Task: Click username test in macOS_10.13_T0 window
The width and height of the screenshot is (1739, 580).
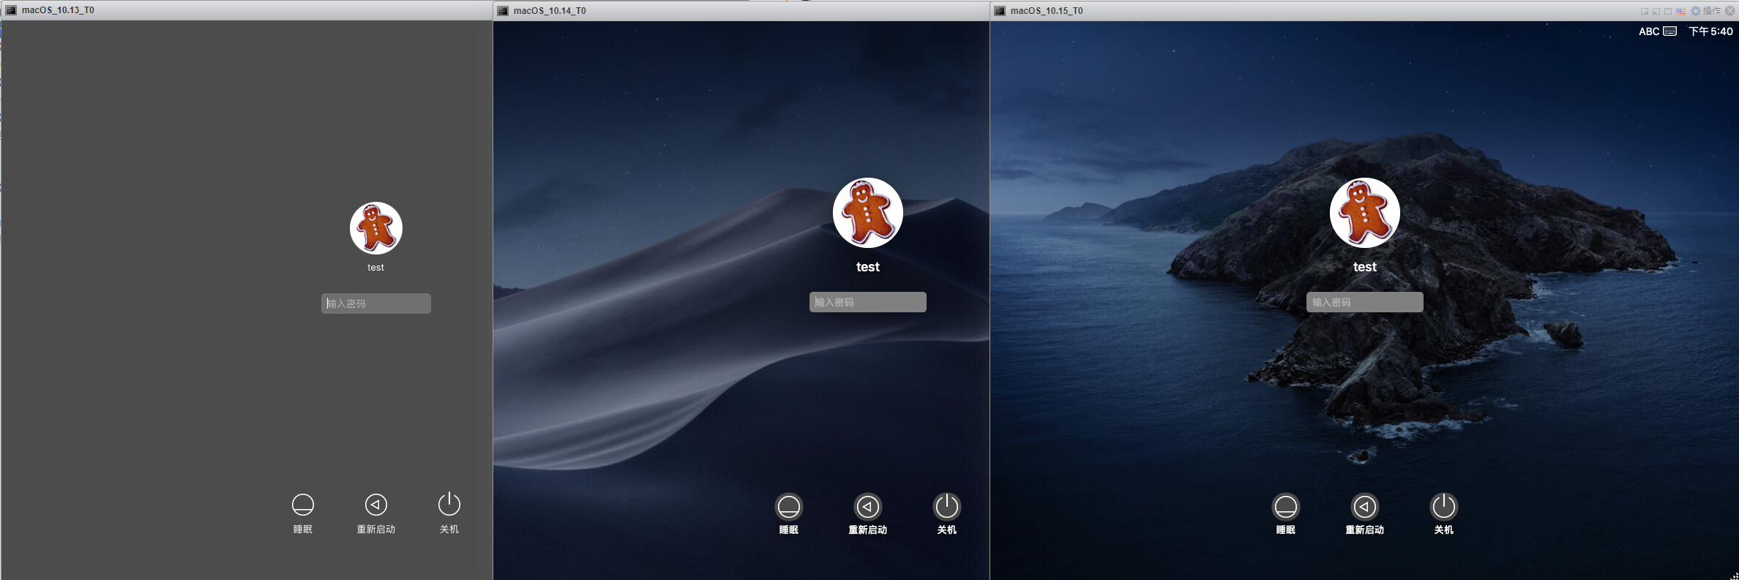Action: point(376,268)
